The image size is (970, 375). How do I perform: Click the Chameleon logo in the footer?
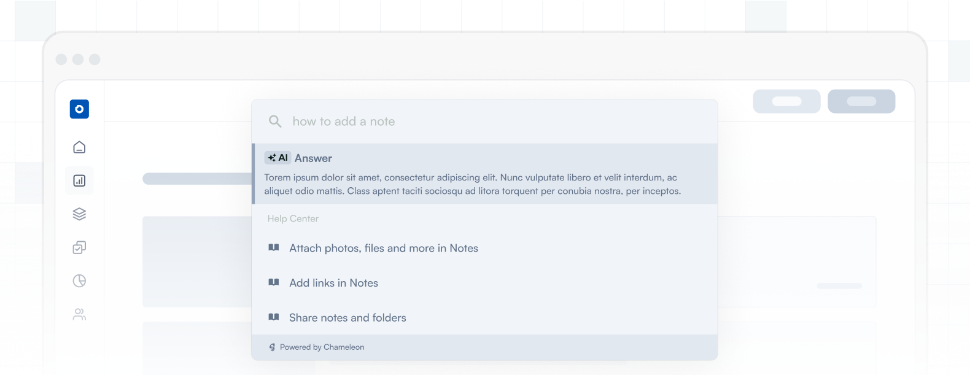pyautogui.click(x=272, y=347)
